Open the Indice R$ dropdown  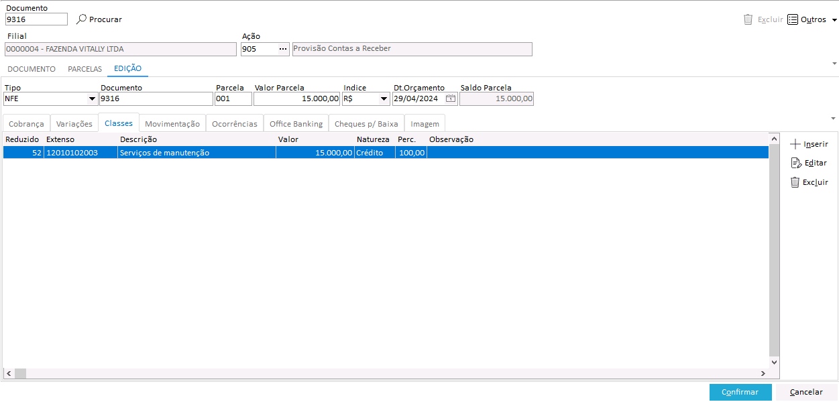point(384,99)
